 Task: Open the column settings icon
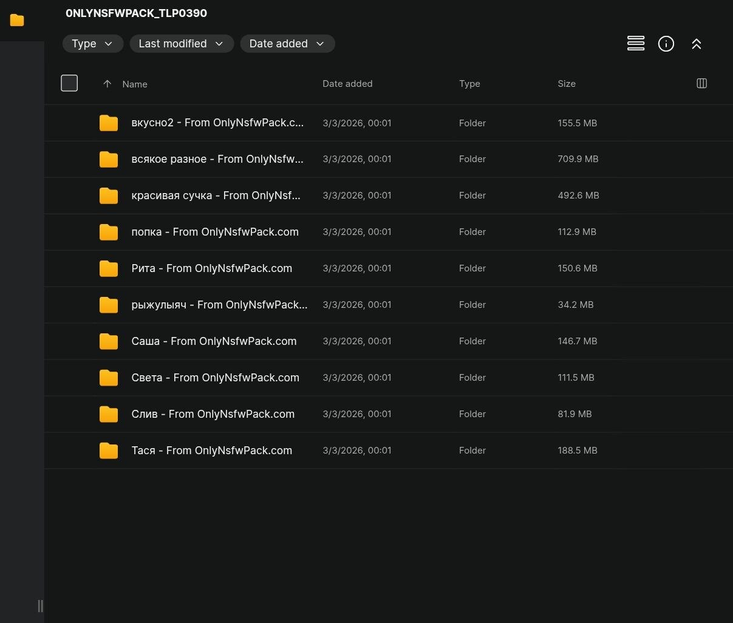coord(701,83)
